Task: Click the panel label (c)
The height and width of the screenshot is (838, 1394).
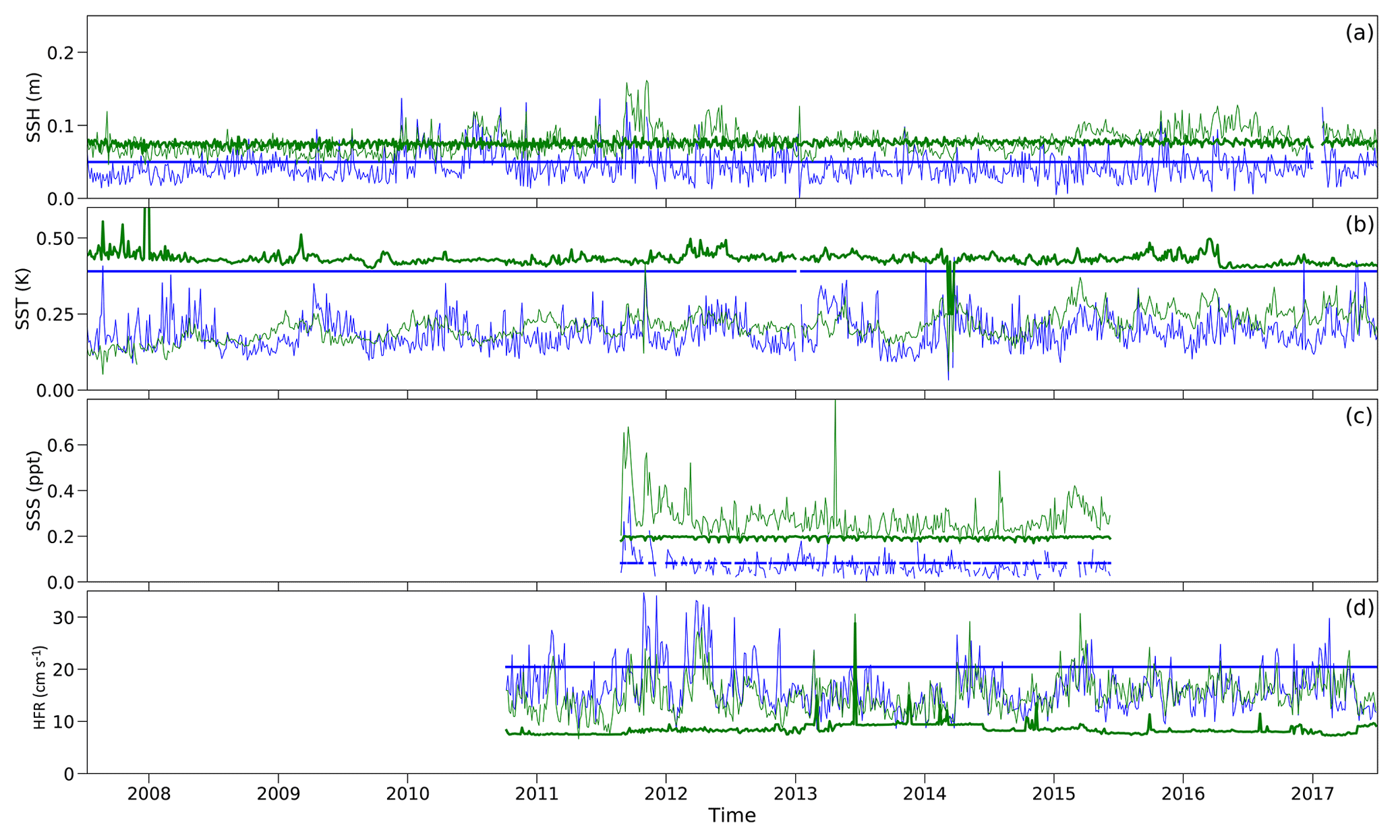Action: [x=1359, y=416]
